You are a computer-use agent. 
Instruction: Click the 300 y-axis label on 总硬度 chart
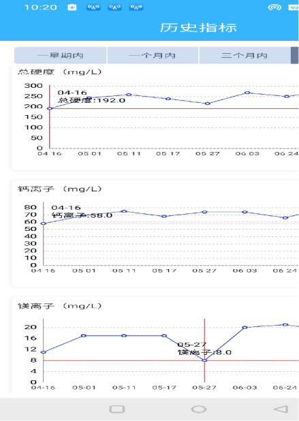click(33, 86)
